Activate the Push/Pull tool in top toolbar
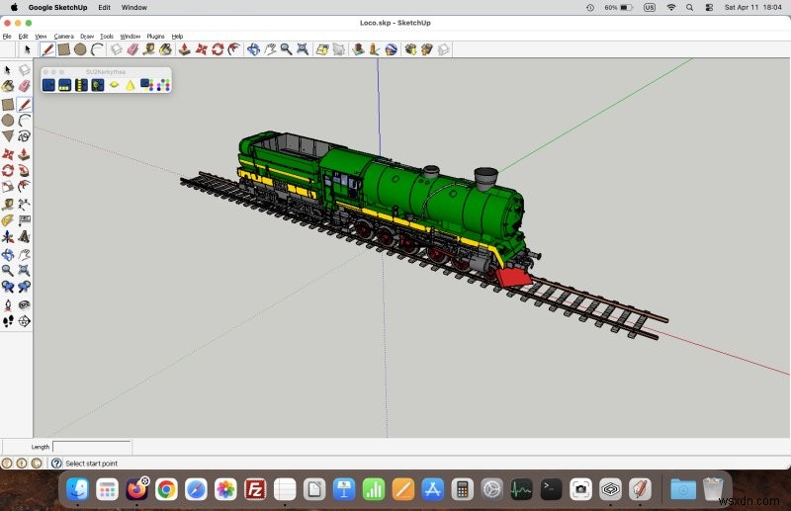Image resolution: width=791 pixels, height=511 pixels. tap(185, 49)
